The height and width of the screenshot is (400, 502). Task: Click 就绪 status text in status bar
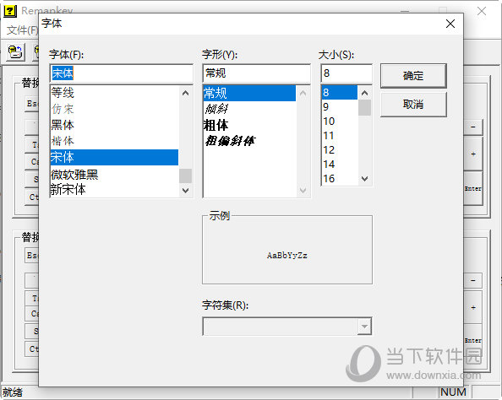pyautogui.click(x=13, y=392)
